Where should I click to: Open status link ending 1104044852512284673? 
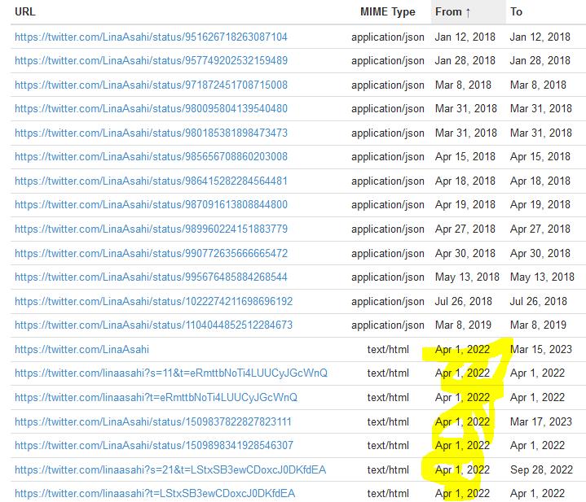[153, 325]
